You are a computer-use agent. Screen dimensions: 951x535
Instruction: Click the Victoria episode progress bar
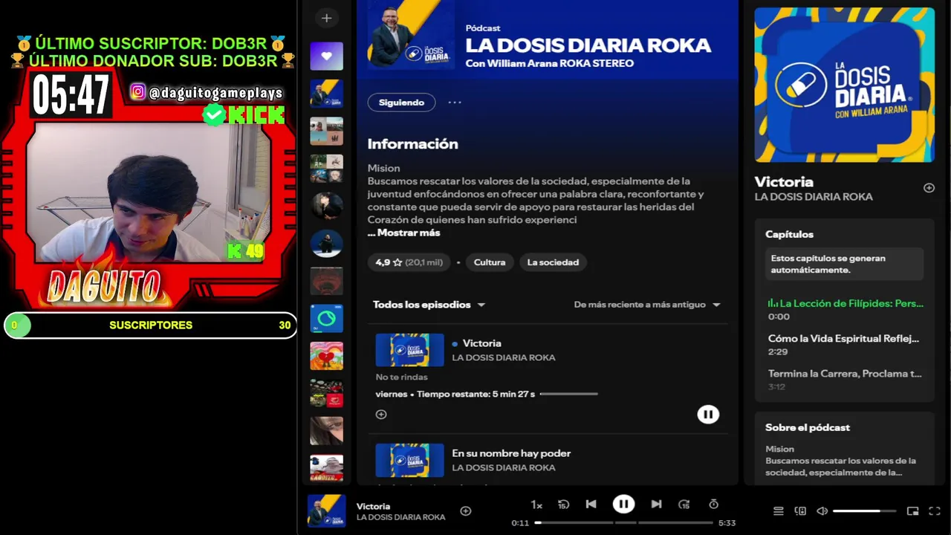[x=568, y=394]
